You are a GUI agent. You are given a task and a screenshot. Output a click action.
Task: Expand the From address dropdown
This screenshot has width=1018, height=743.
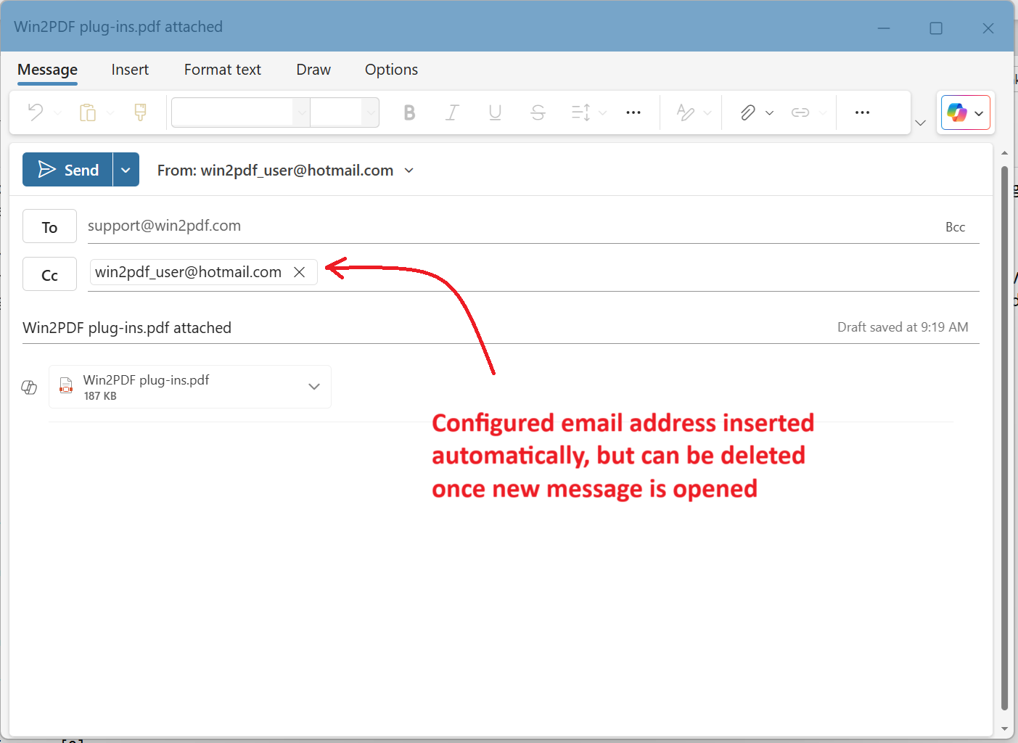pyautogui.click(x=409, y=171)
